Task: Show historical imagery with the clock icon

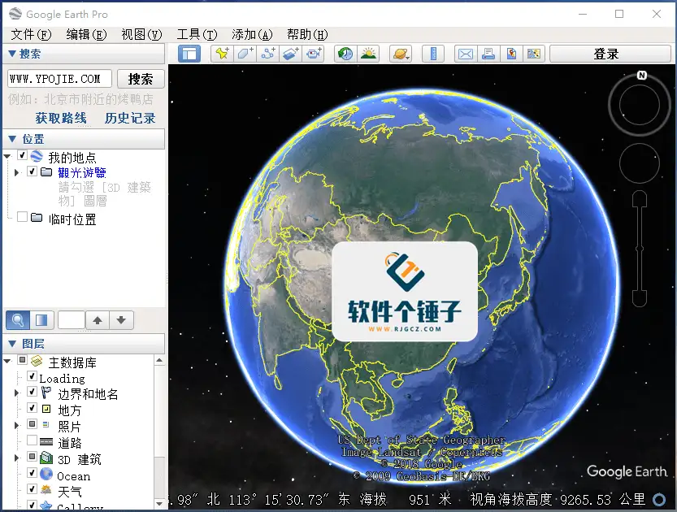Action: [x=345, y=54]
